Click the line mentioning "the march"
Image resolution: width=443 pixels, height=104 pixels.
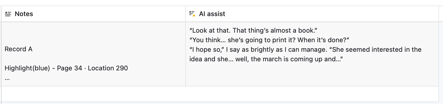coord(266,59)
